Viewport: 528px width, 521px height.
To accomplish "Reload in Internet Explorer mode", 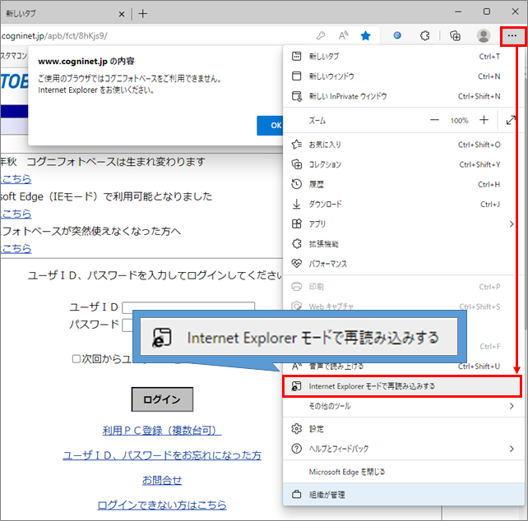I will pos(401,386).
